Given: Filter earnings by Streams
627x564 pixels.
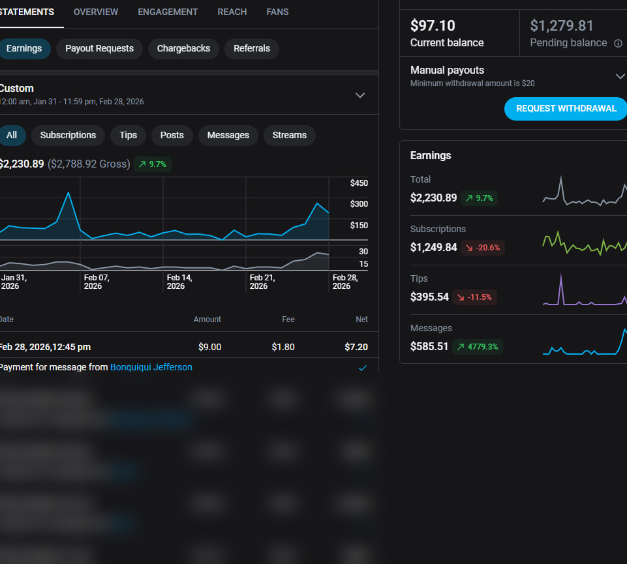Looking at the screenshot, I should (x=289, y=136).
